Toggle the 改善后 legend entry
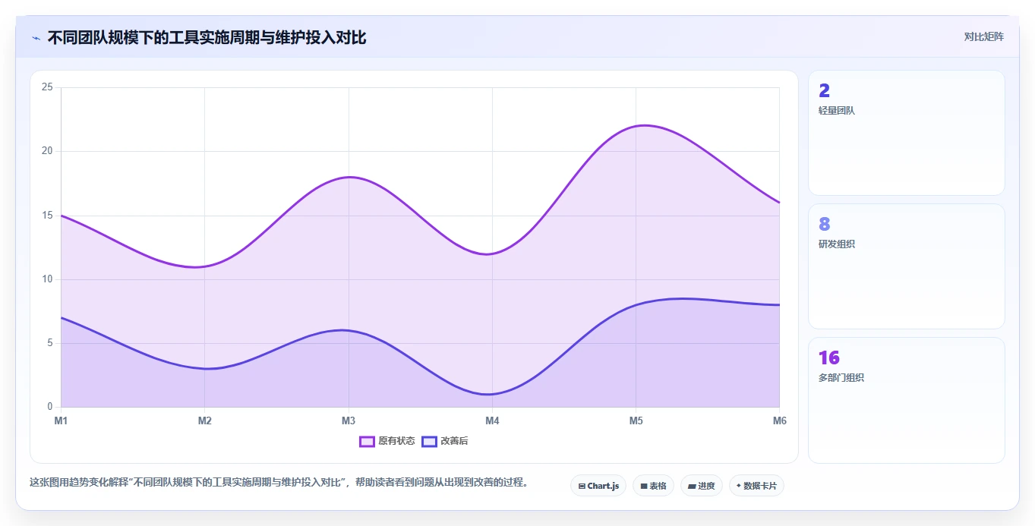 445,441
